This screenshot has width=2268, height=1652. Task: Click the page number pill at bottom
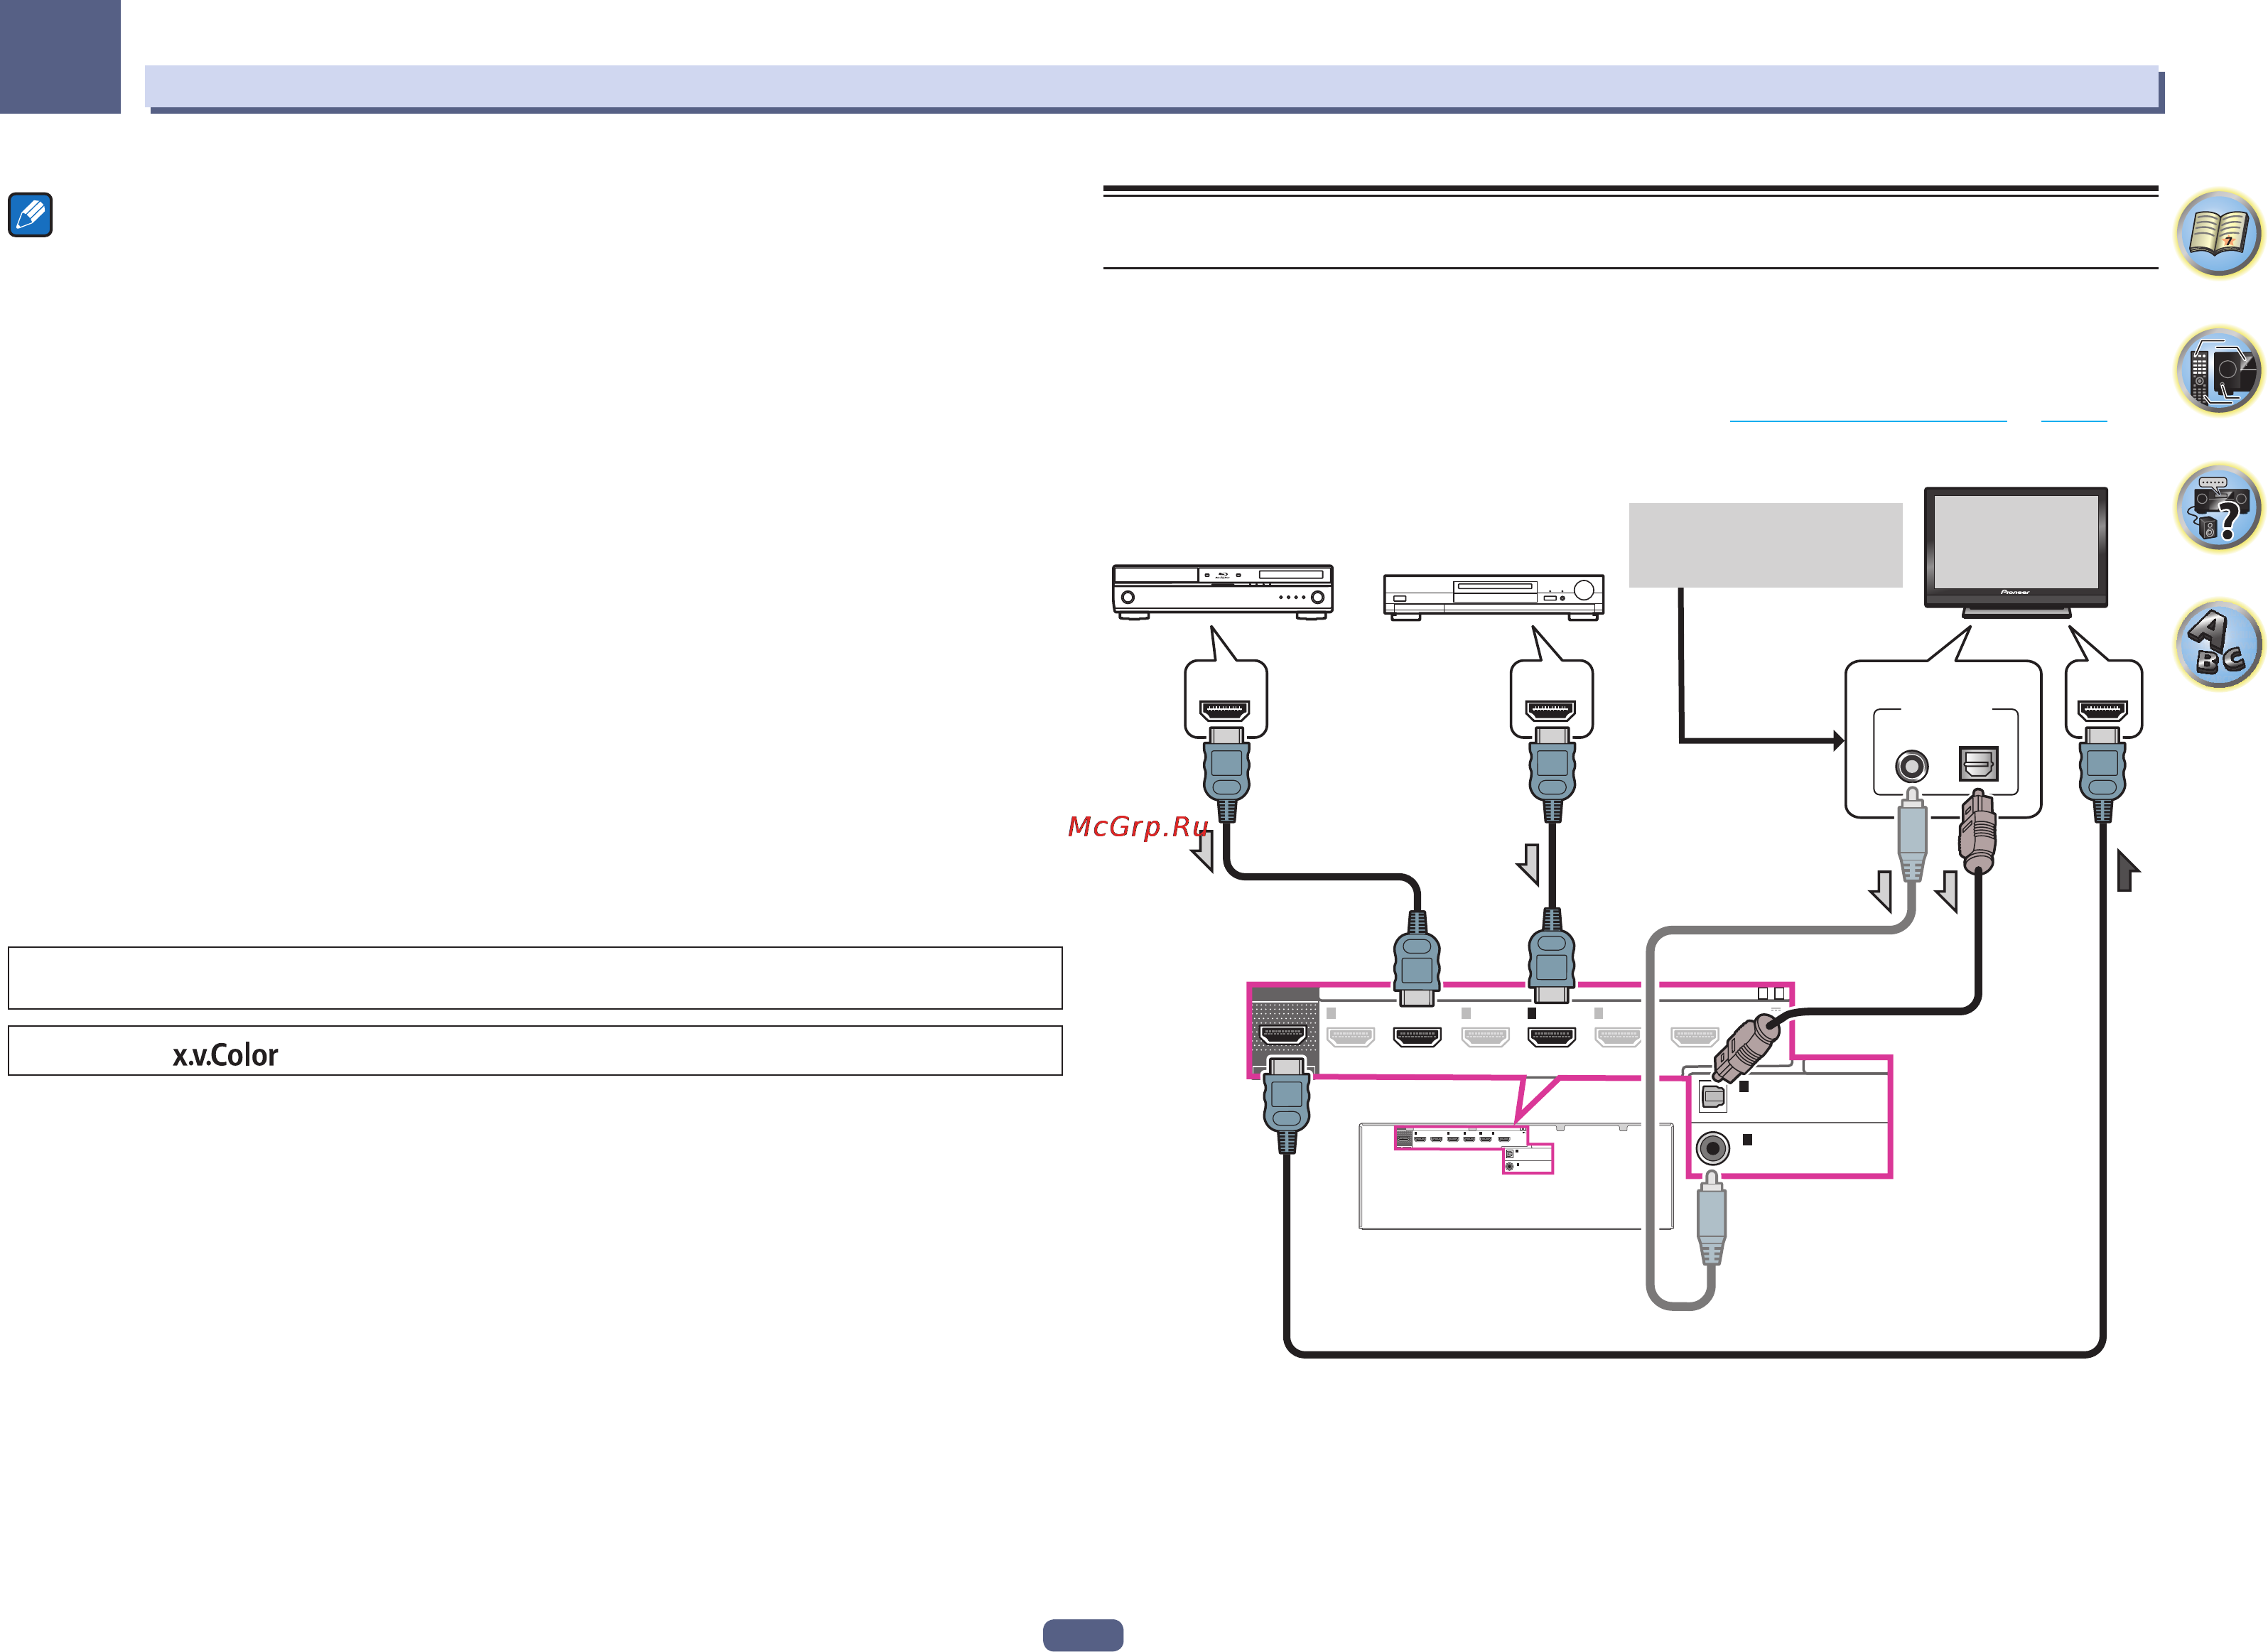click(1083, 1635)
